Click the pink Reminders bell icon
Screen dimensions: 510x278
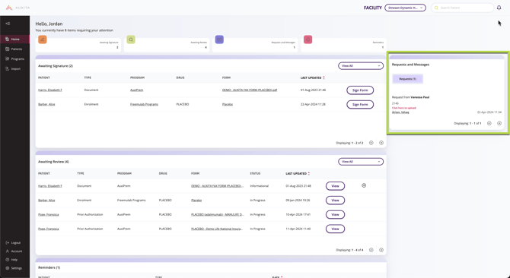coord(308,39)
